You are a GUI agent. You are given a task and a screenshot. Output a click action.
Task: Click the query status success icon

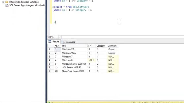49,102
